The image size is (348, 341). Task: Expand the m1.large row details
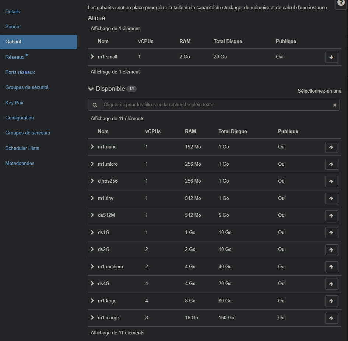(x=92, y=301)
